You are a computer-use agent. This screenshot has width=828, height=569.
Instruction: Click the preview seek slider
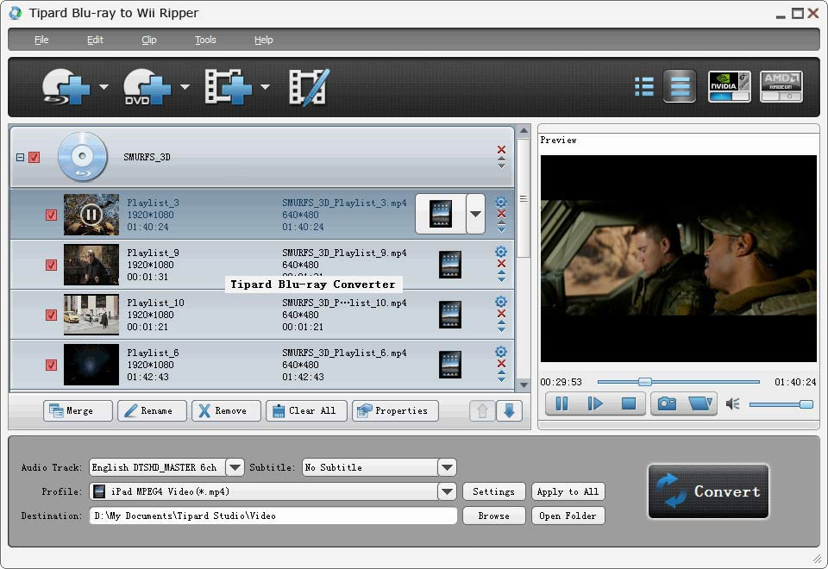click(679, 382)
